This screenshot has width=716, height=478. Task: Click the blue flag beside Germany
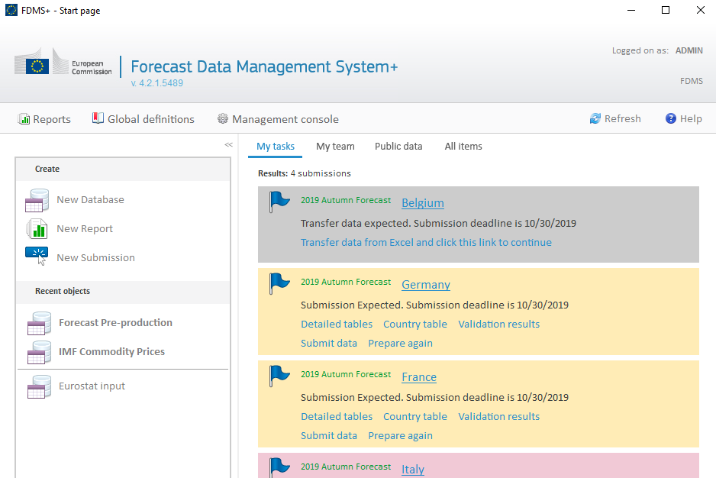click(x=279, y=284)
